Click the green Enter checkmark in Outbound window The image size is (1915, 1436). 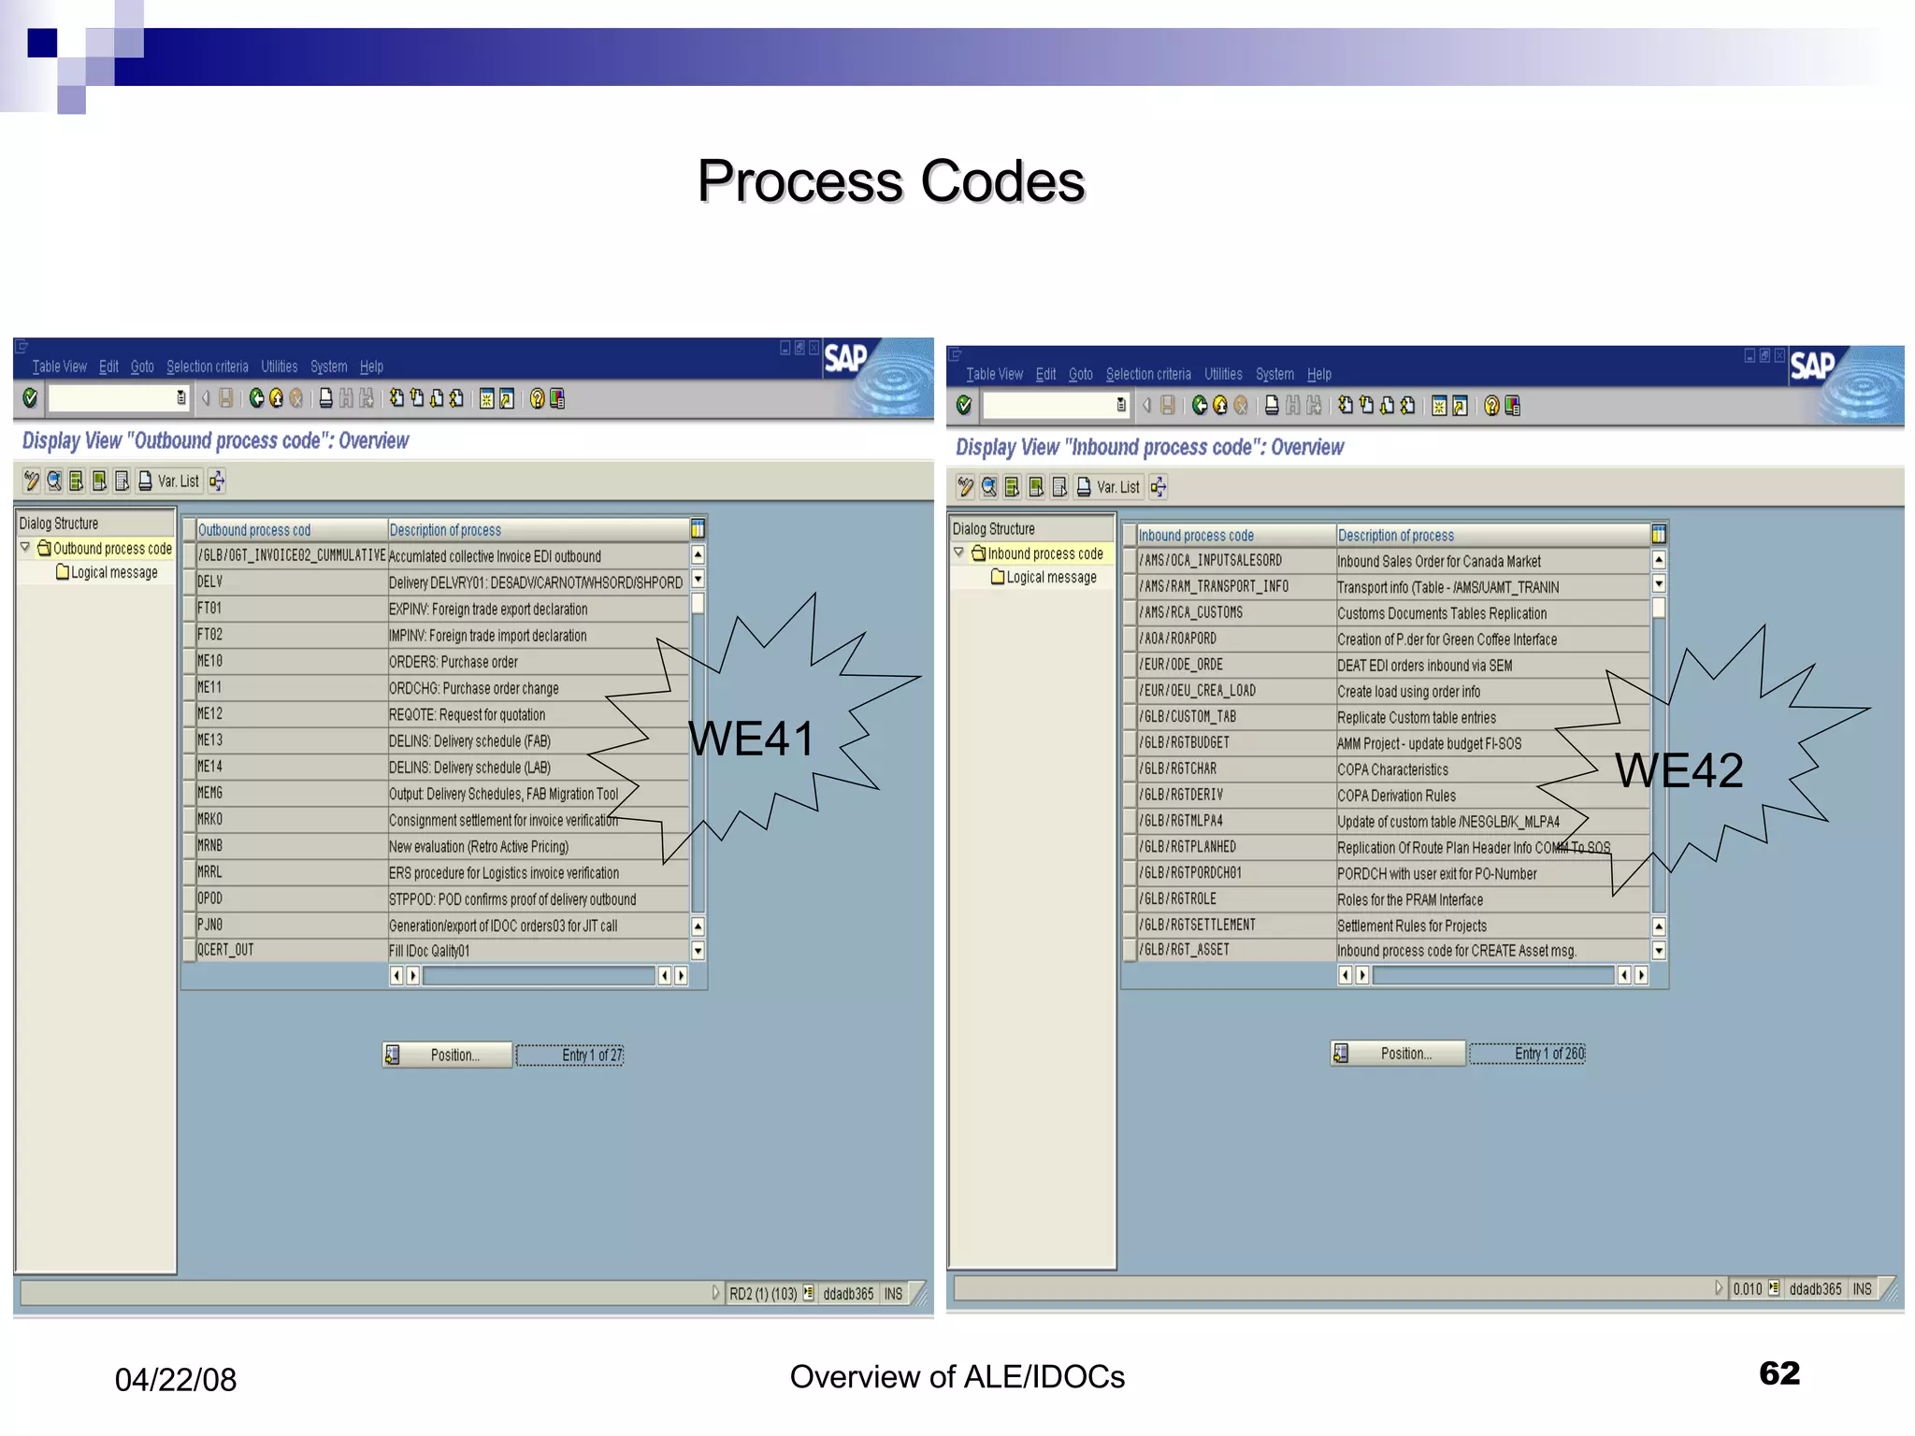[x=30, y=398]
